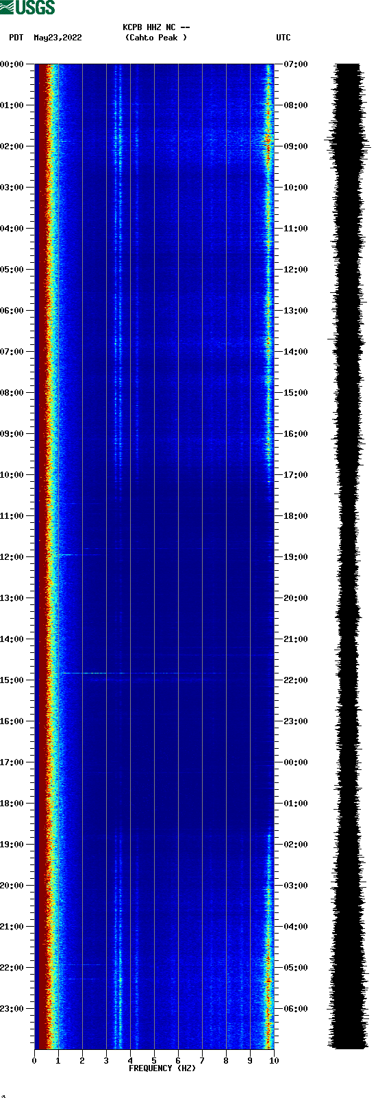Click the 23:00 UTC time label
This screenshot has width=378, height=1104.
pos(296,721)
